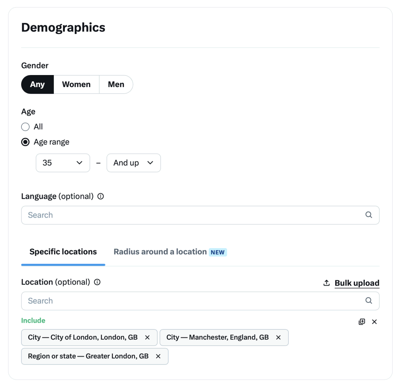This screenshot has width=400, height=388.
Task: Remove Manchester, England location chip
Action: coord(278,338)
